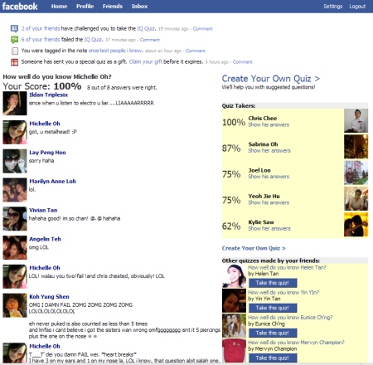Open the Inbox
This screenshot has width=373, height=365.
coord(139,6)
